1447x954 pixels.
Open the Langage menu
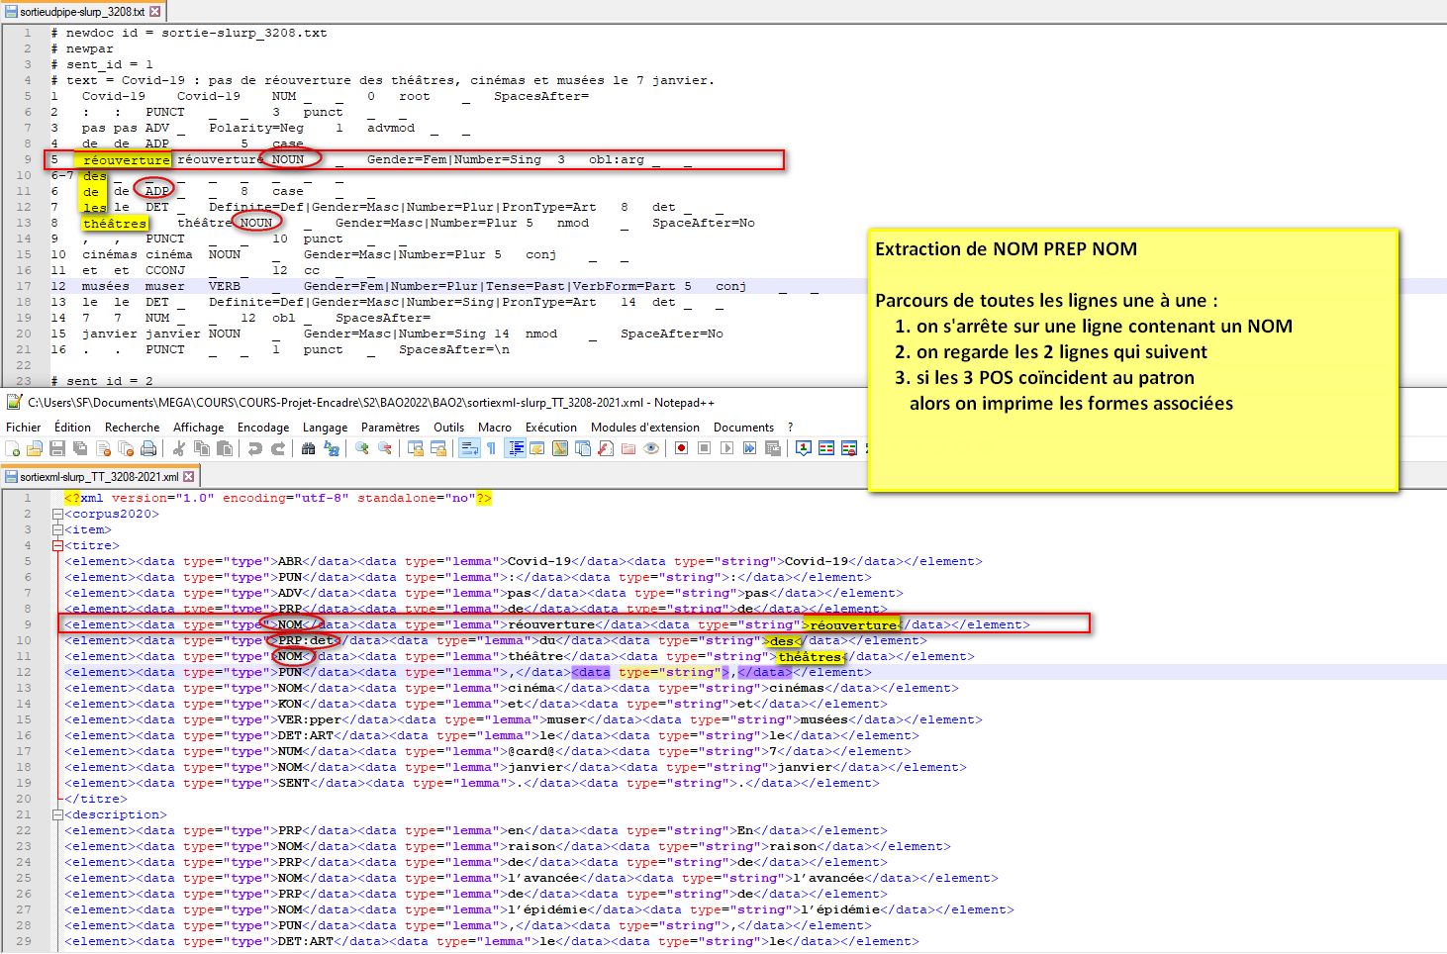[x=325, y=428]
